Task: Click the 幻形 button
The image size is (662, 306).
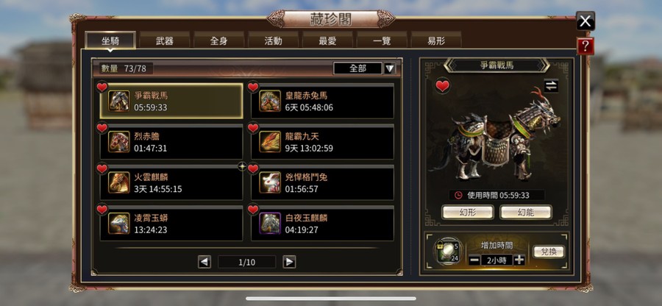Action: 467,213
